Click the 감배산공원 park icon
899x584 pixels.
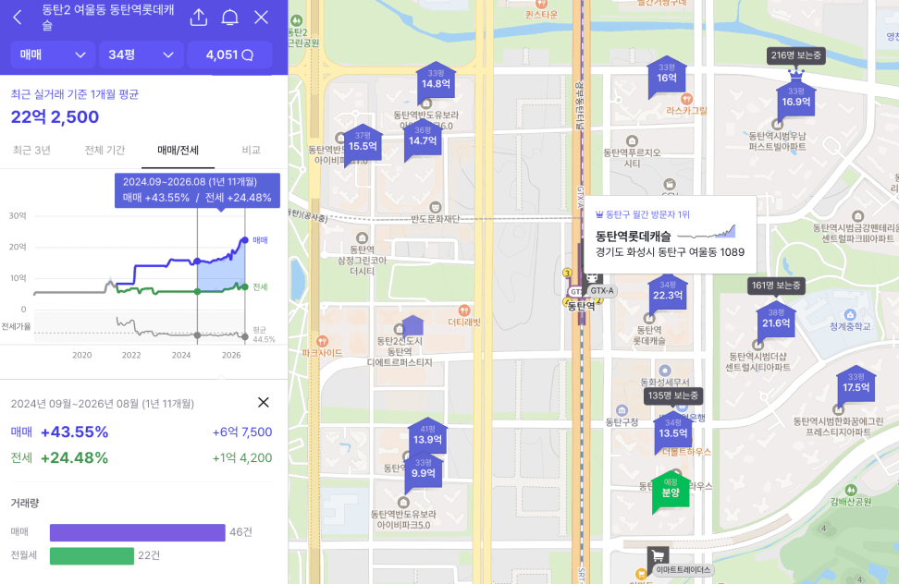click(x=851, y=490)
